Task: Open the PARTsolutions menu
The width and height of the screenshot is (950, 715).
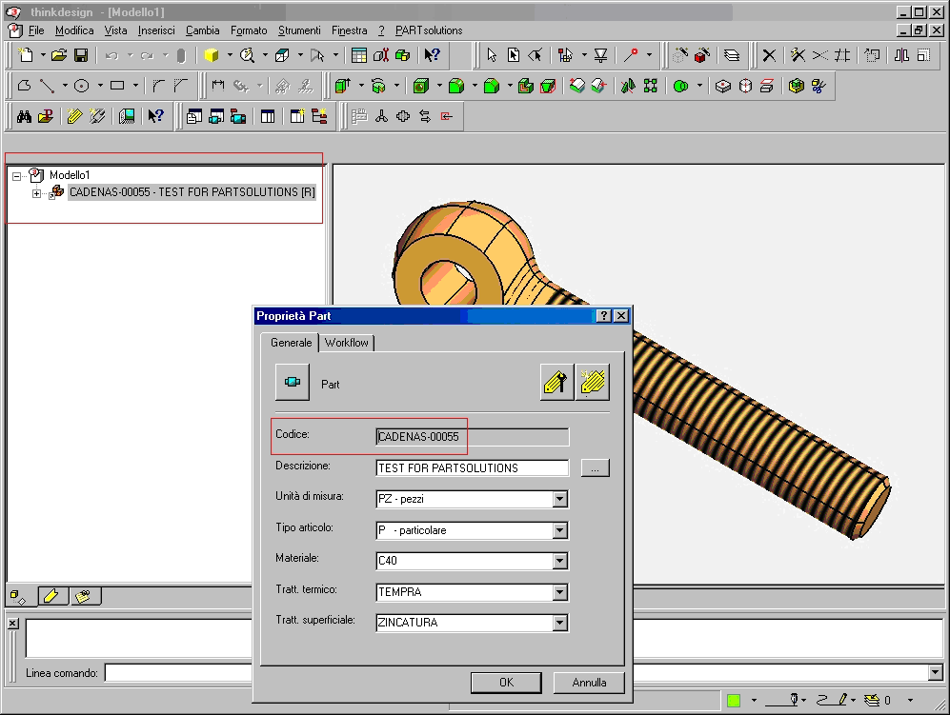Action: 429,30
